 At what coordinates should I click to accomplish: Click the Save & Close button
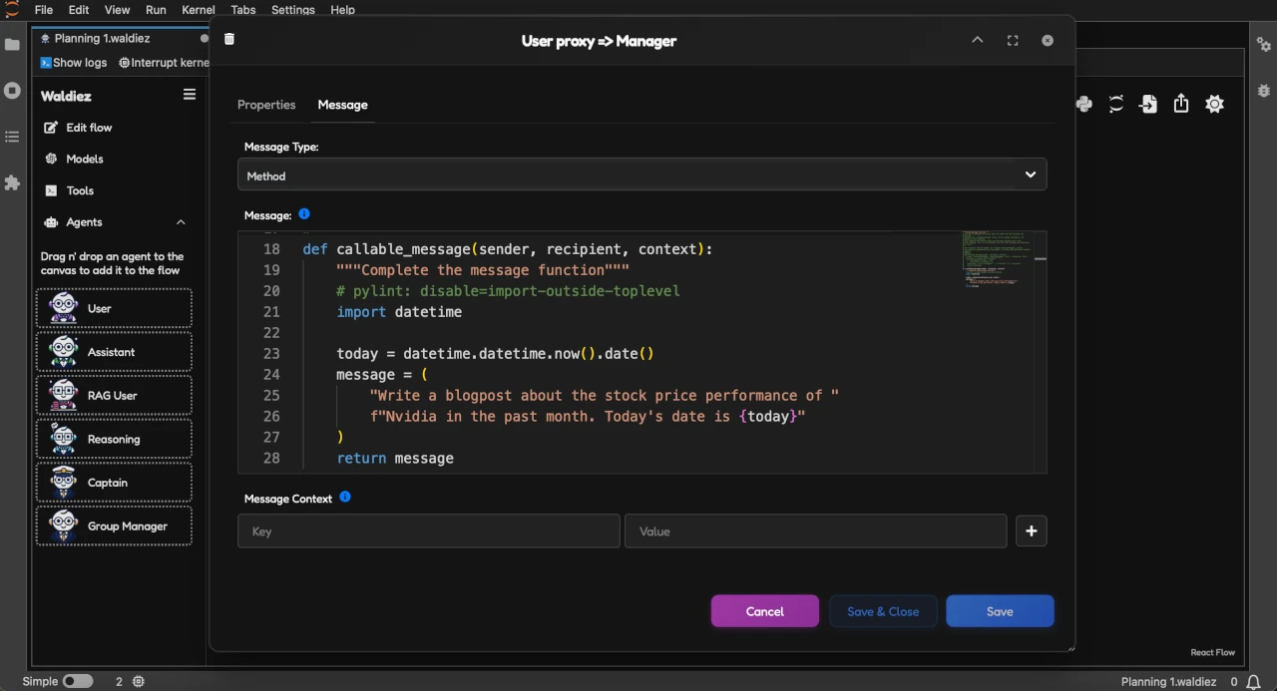pyautogui.click(x=883, y=611)
